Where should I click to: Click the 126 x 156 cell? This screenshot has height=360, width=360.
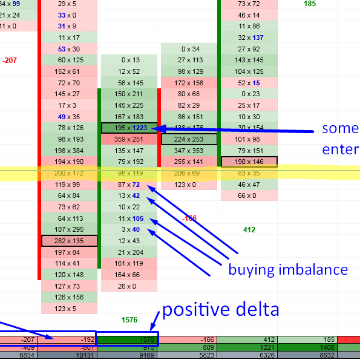[x=69, y=297]
